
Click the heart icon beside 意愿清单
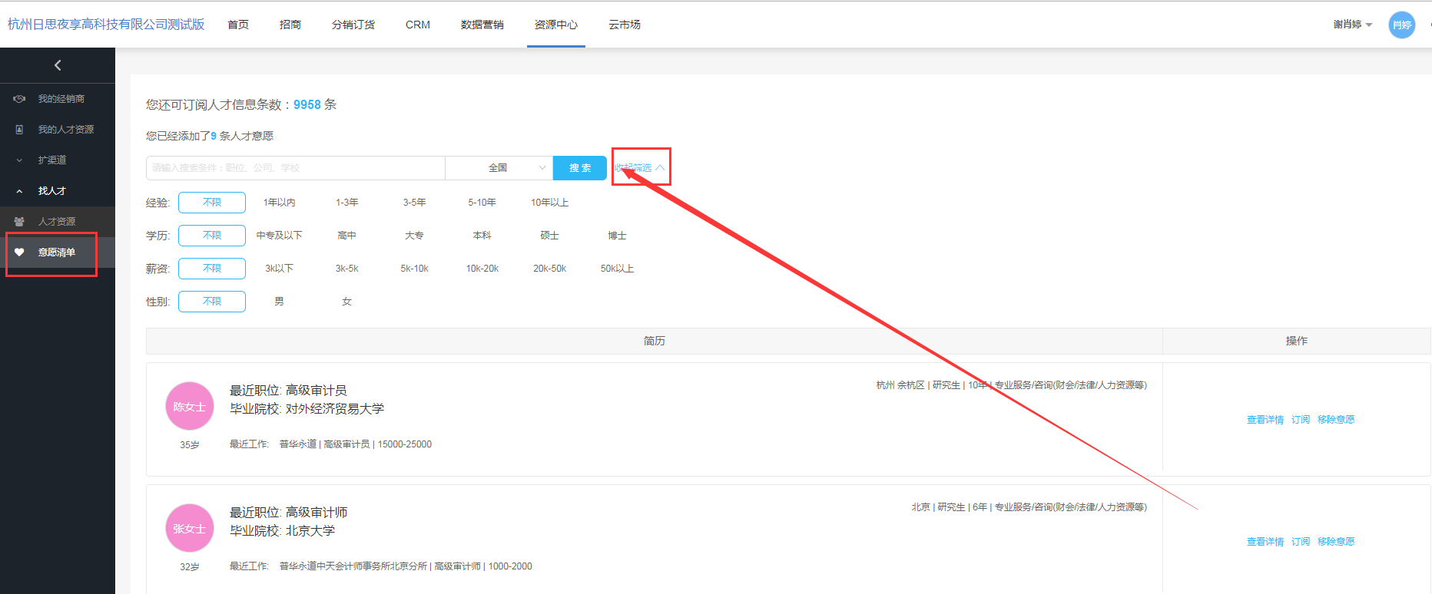point(20,252)
